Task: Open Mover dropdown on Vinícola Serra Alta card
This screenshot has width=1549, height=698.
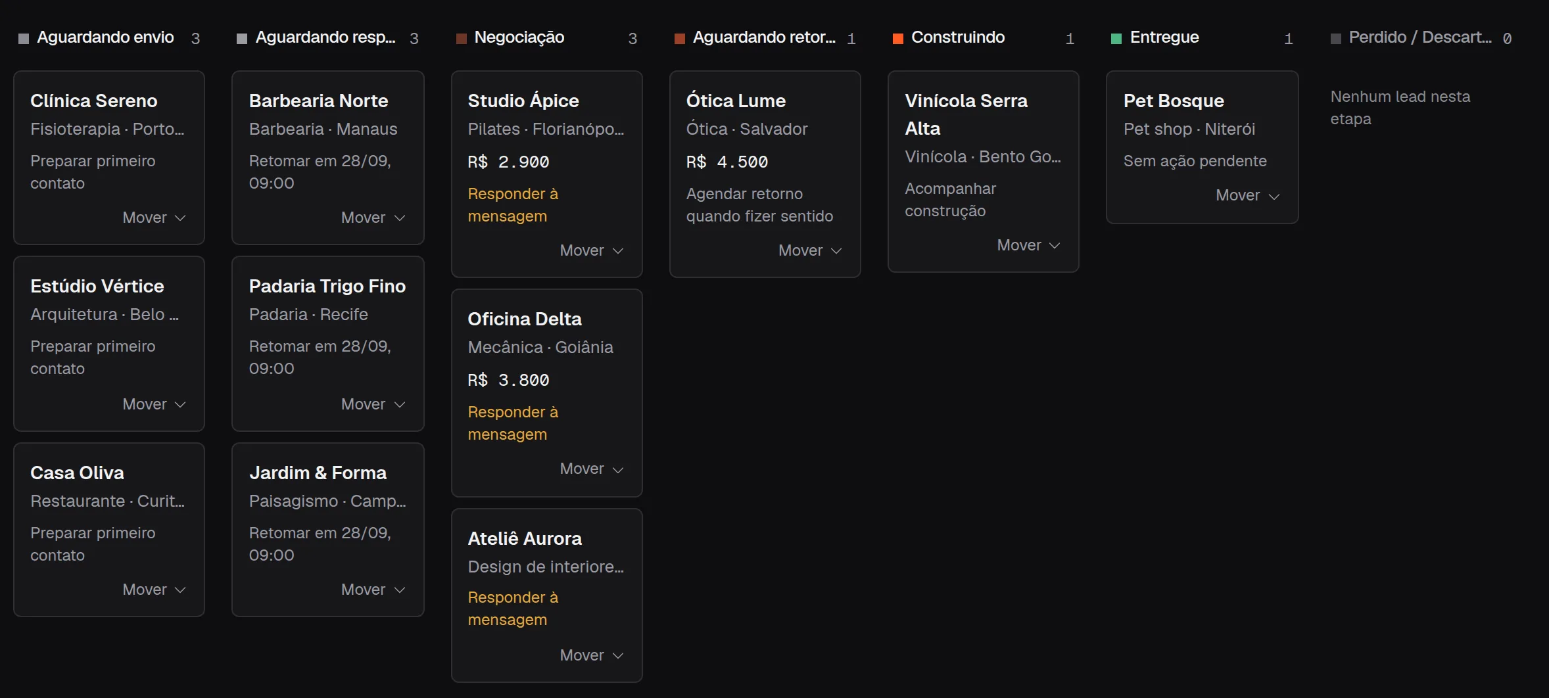Action: [1028, 245]
